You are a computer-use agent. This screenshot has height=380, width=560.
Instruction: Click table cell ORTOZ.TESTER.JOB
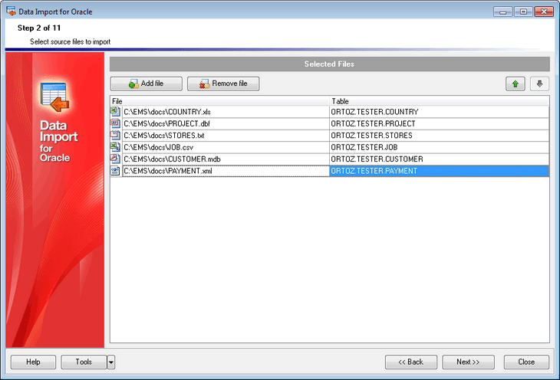tap(439, 147)
